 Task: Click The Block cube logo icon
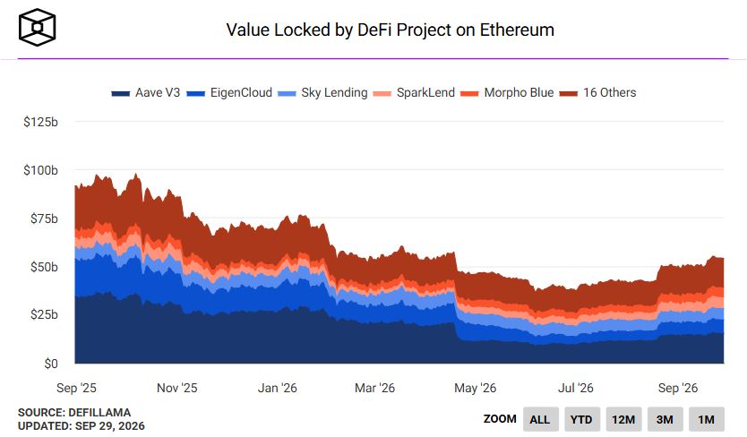tap(37, 28)
